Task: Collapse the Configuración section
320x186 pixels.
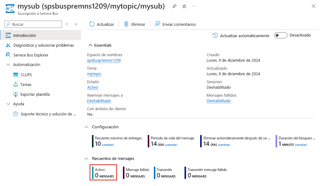Action: point(86,127)
